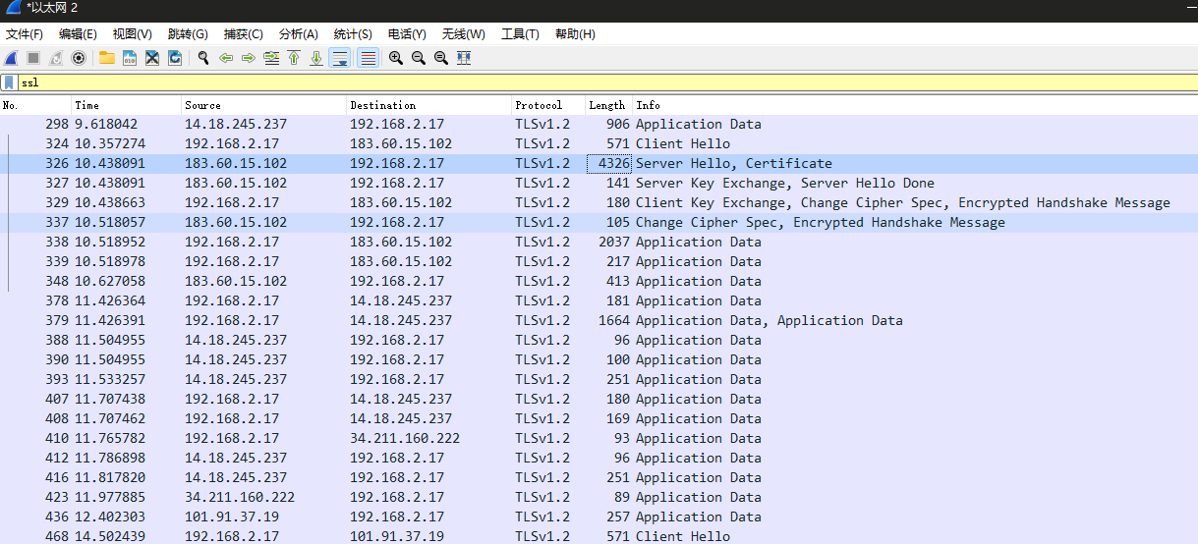The height and width of the screenshot is (544, 1198).
Task: Click destination 34.211.160.222 in packet 410
Action: 405,438
